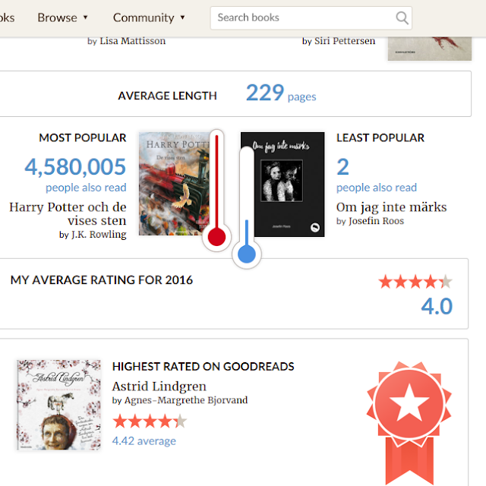Open the Om jag inte märks title

click(392, 207)
